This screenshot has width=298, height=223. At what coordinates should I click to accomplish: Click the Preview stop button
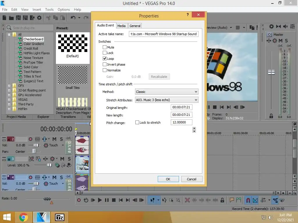[x=215, y=107]
